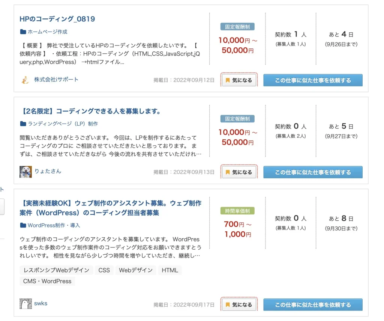Request similar job to the swks listing
This screenshot has height=321, width=384.
coord(313,305)
